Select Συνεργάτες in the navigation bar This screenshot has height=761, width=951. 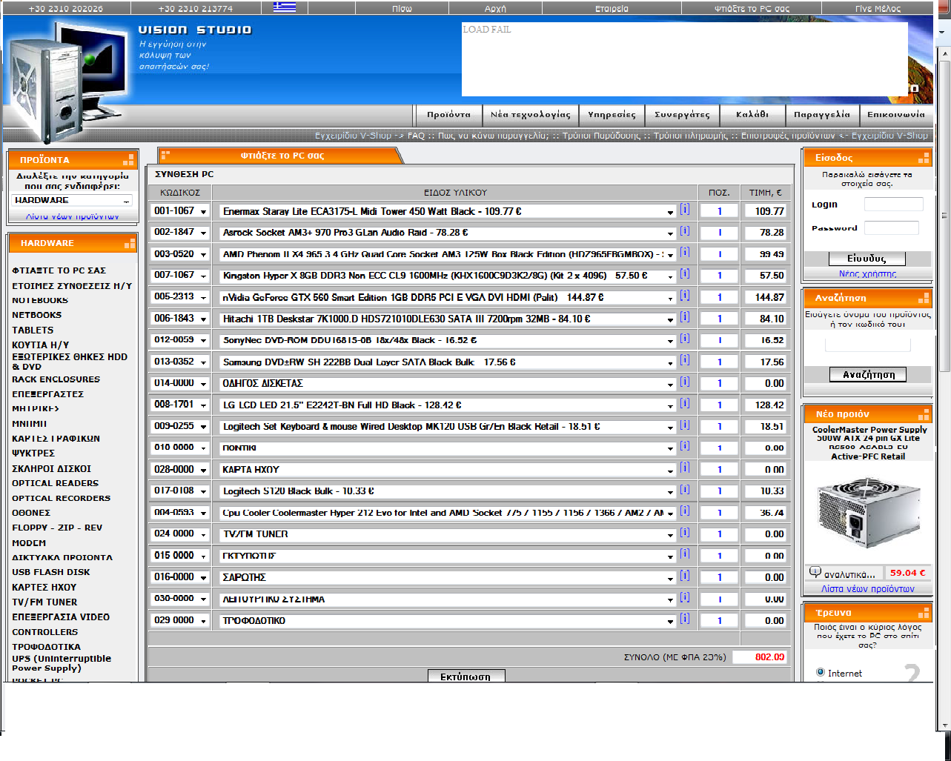(x=682, y=115)
